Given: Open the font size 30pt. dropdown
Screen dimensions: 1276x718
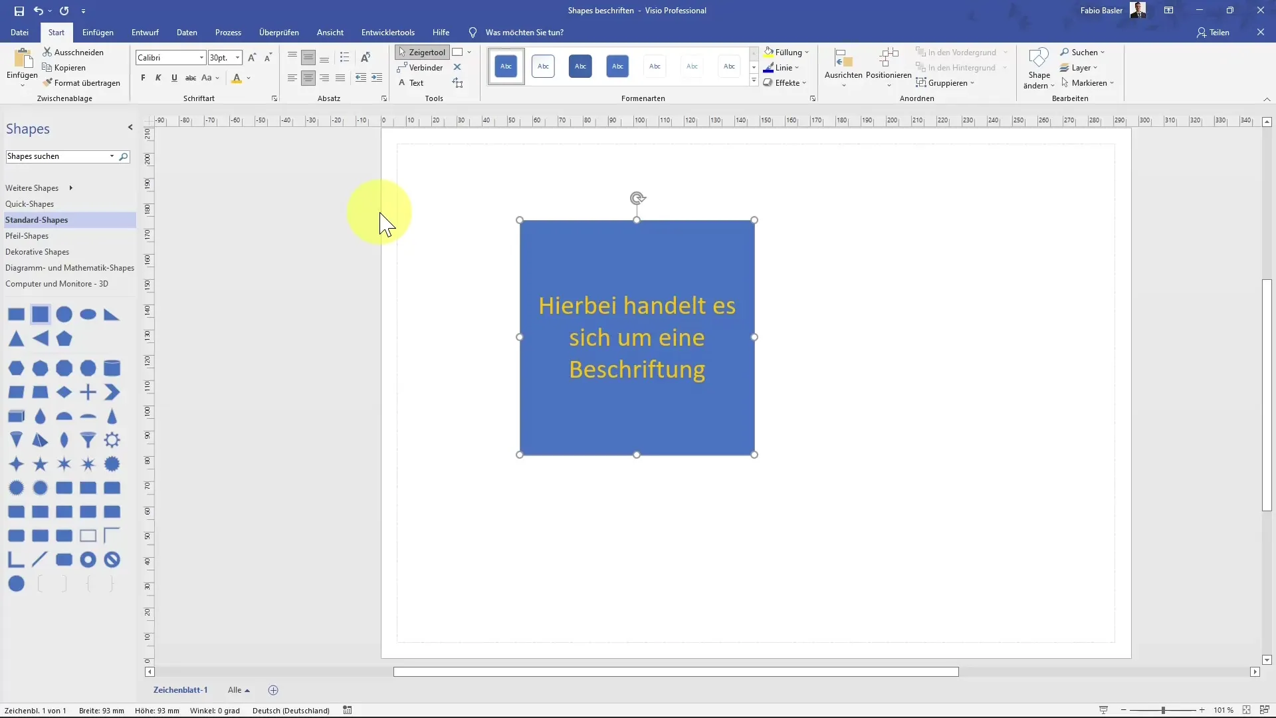Looking at the screenshot, I should pos(237,58).
